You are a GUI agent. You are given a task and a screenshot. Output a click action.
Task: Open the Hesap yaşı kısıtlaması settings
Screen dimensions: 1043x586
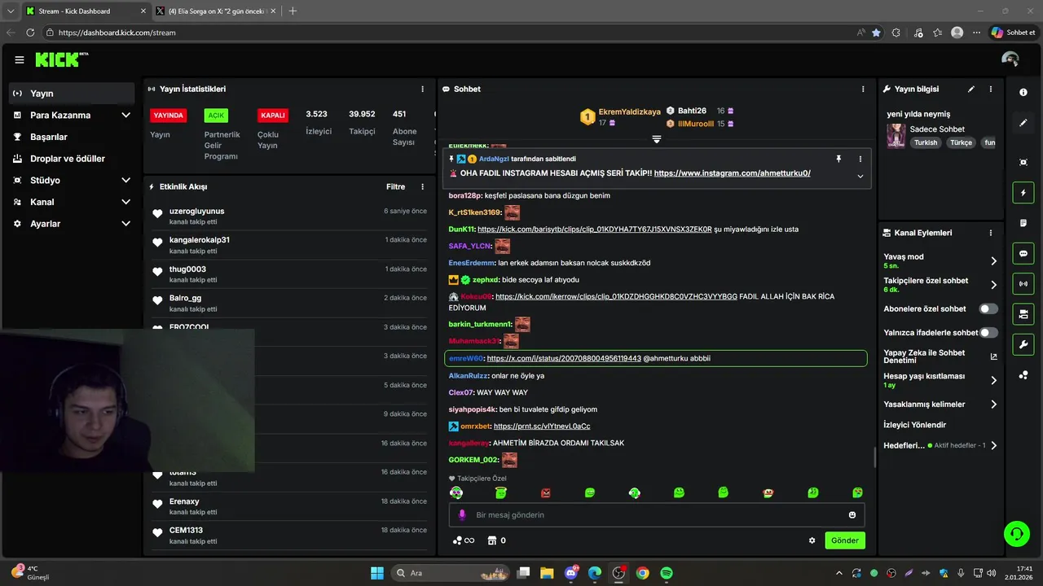(x=940, y=380)
